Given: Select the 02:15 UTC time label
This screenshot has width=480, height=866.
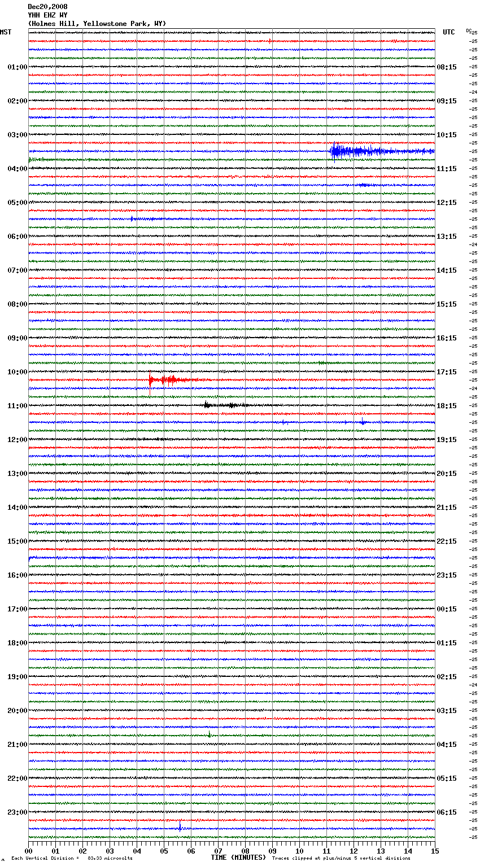Looking at the screenshot, I should pyautogui.click(x=447, y=677).
